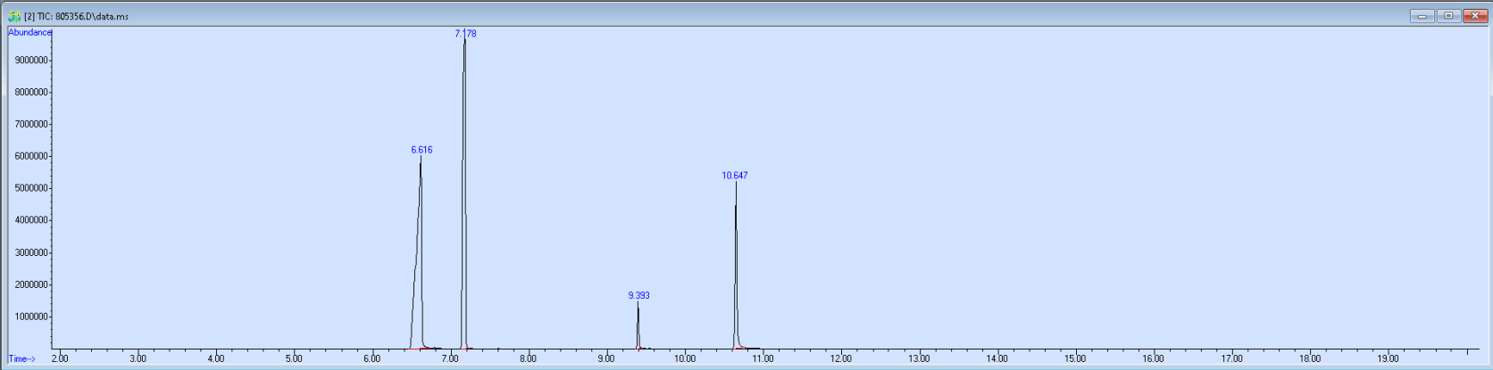Click the 7000000 abundance tick label
1493x370 pixels.
point(31,124)
